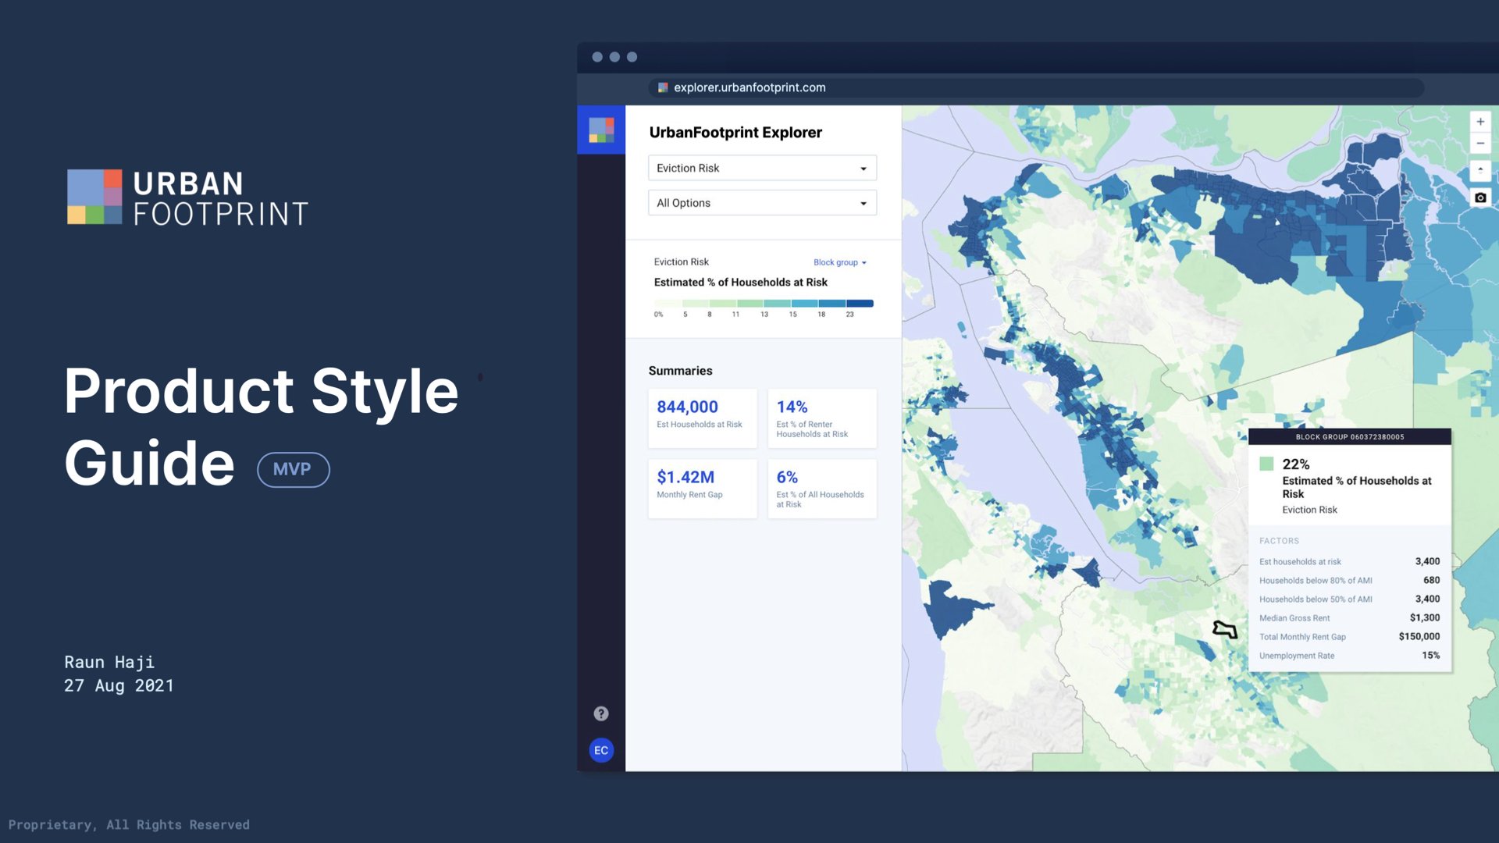This screenshot has height=843, width=1499.
Task: Click 'Estimated % of Households at Risk' legend title
Action: [740, 282]
